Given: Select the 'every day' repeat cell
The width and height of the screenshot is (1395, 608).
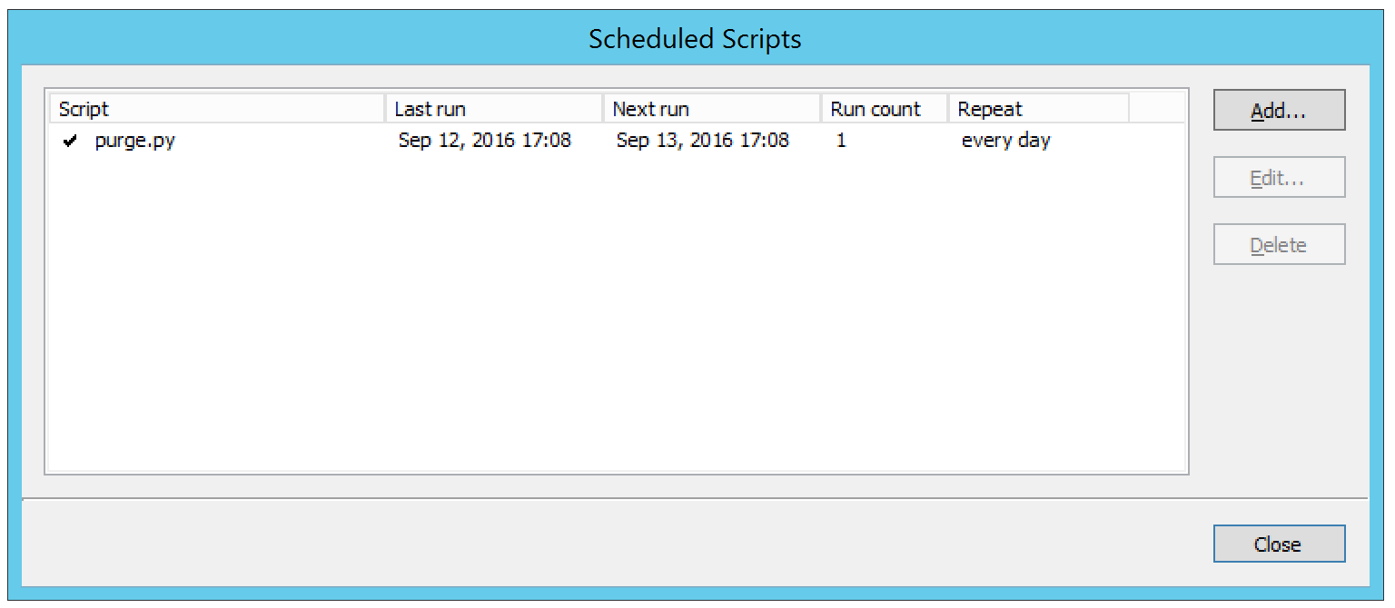Looking at the screenshot, I should pyautogui.click(x=1005, y=141).
